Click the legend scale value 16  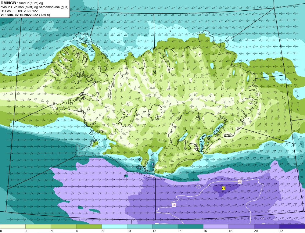coord(205,231)
